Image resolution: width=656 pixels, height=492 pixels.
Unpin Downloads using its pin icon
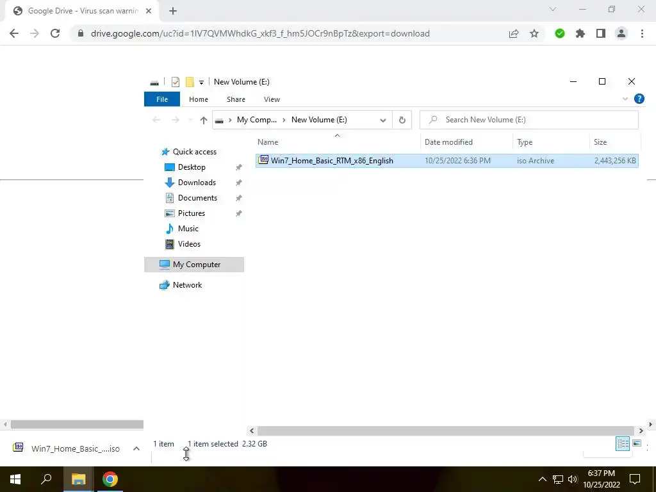(x=238, y=183)
